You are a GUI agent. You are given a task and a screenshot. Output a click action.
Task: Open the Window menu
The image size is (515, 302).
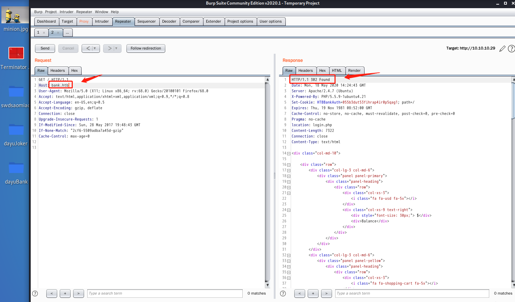(101, 12)
